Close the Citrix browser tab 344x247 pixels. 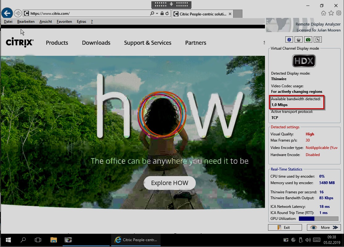[230, 14]
